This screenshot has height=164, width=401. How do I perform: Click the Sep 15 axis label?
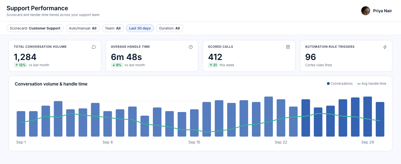click(194, 142)
